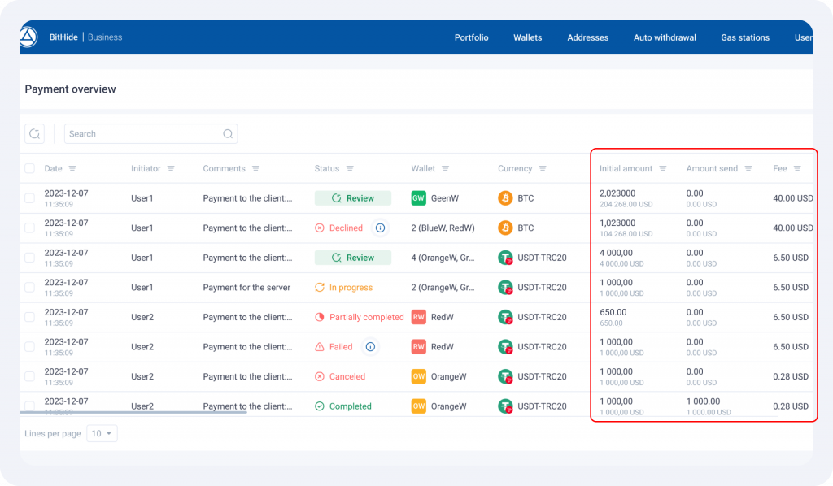
Task: Click the BitHide logo icon
Action: pos(28,37)
